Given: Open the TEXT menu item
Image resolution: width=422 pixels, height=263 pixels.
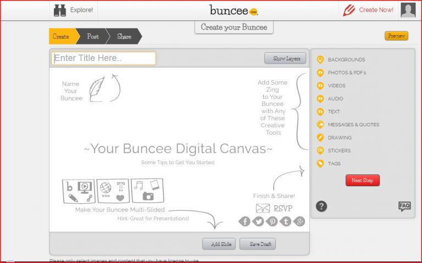Looking at the screenshot, I should click(334, 111).
